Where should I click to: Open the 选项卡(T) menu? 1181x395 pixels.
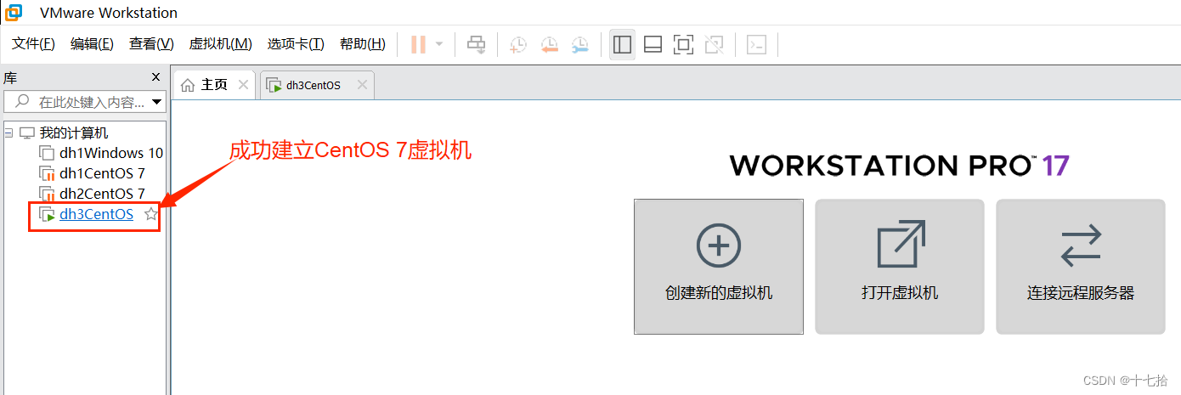(x=296, y=44)
